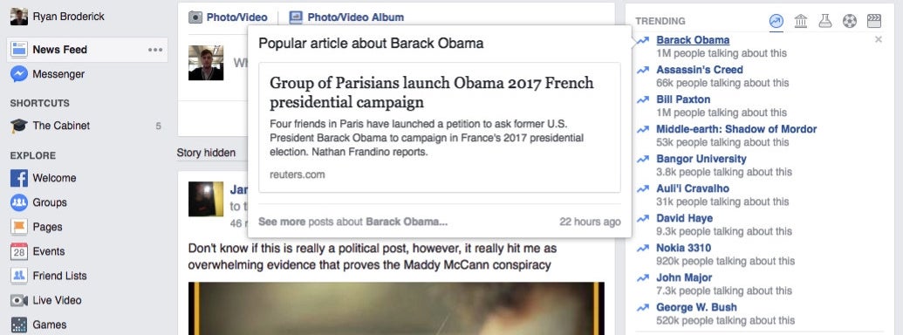Open the Reuters Obama 2017 article card

[x=440, y=127]
